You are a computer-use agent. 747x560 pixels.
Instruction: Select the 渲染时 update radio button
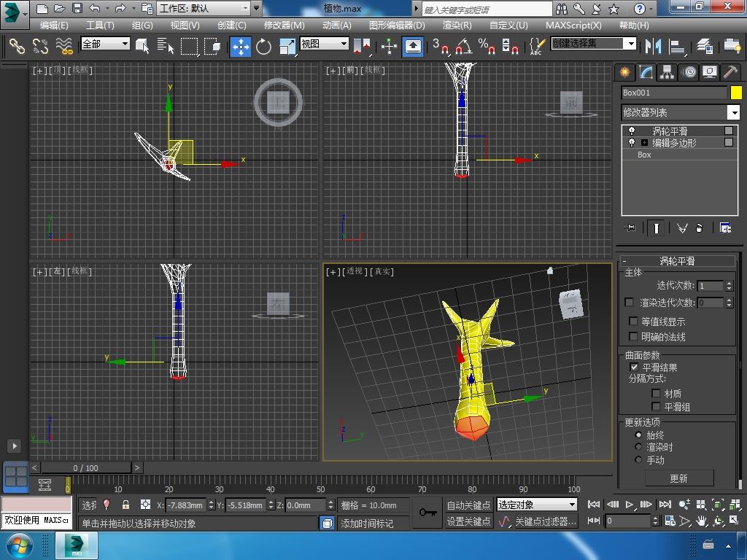638,447
